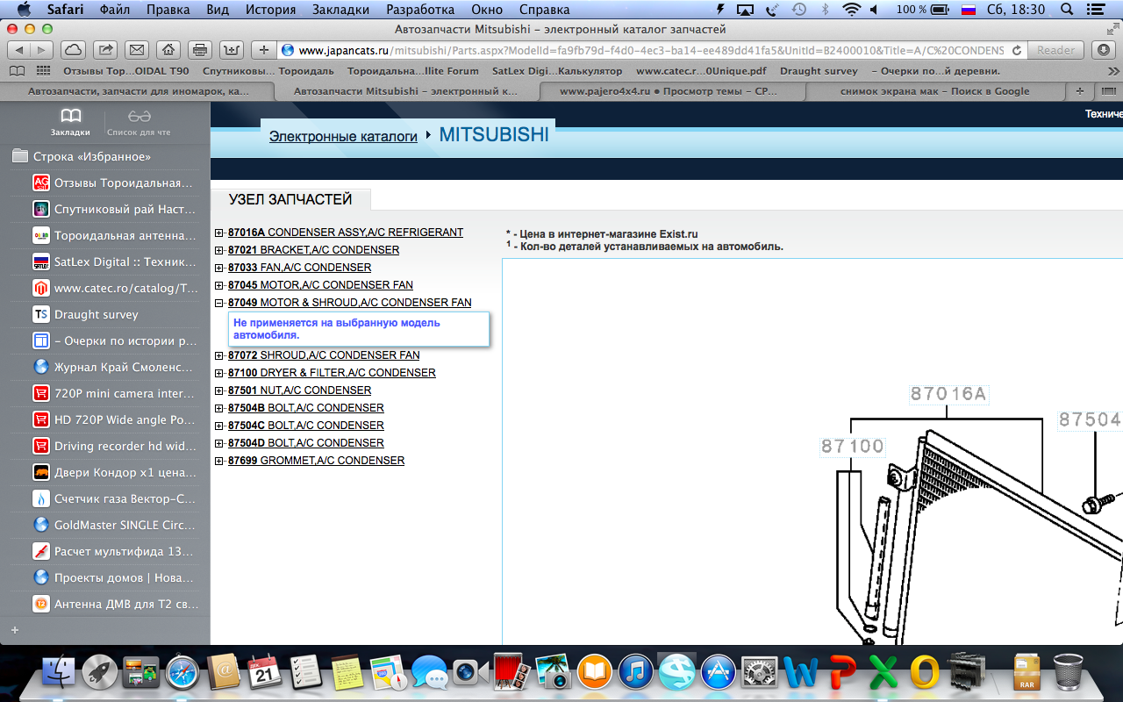Add bookmark folder with sidebar plus
The height and width of the screenshot is (702, 1123).
15,629
